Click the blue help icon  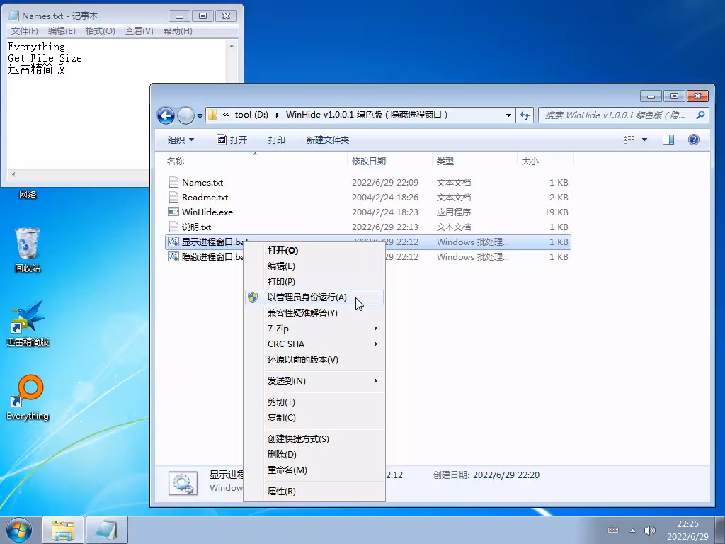[x=694, y=140]
